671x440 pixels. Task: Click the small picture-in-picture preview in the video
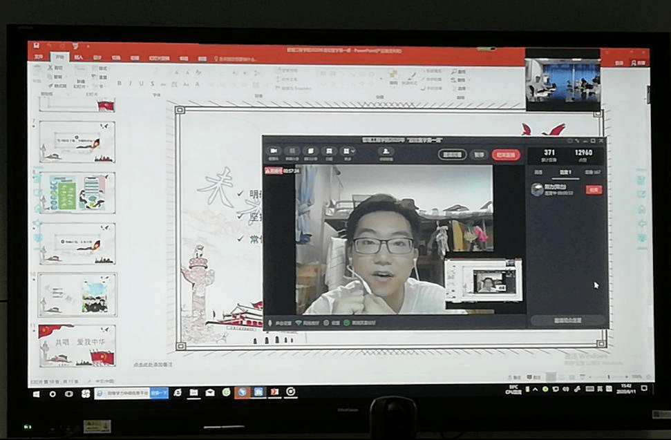pos(483,280)
